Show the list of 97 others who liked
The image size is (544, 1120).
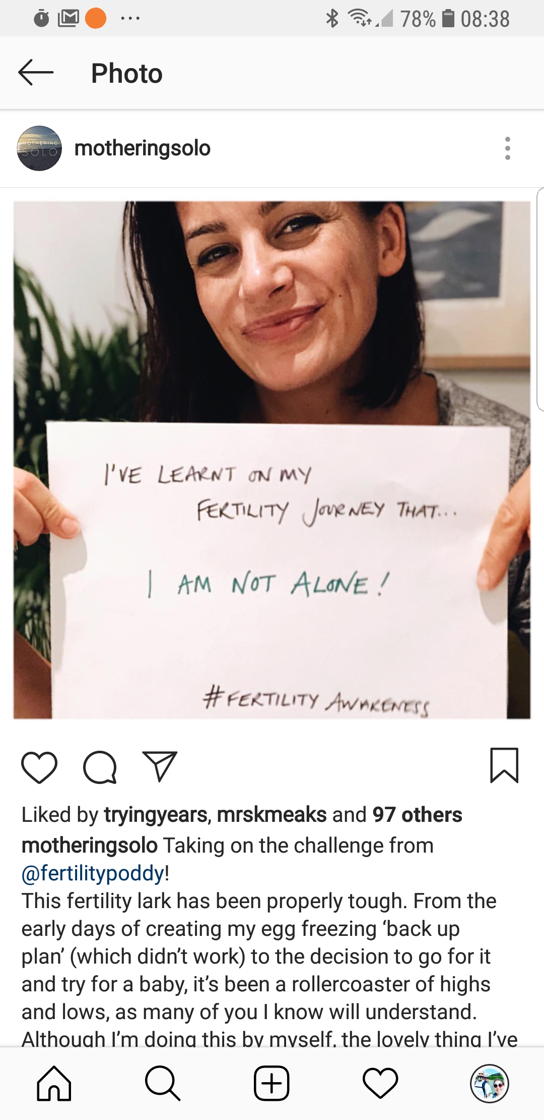tap(417, 815)
